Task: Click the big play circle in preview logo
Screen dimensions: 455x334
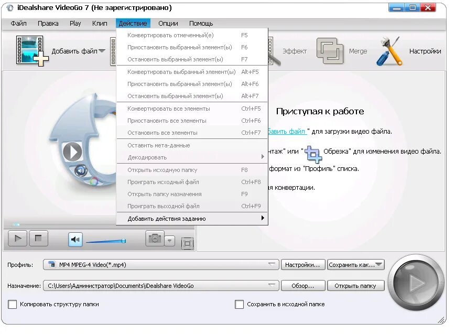Action: click(x=72, y=152)
